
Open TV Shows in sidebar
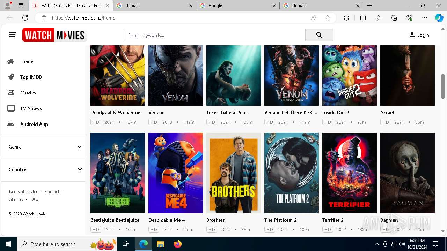pos(31,108)
